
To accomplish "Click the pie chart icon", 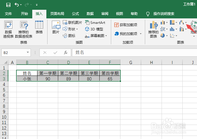I will pos(162,36).
